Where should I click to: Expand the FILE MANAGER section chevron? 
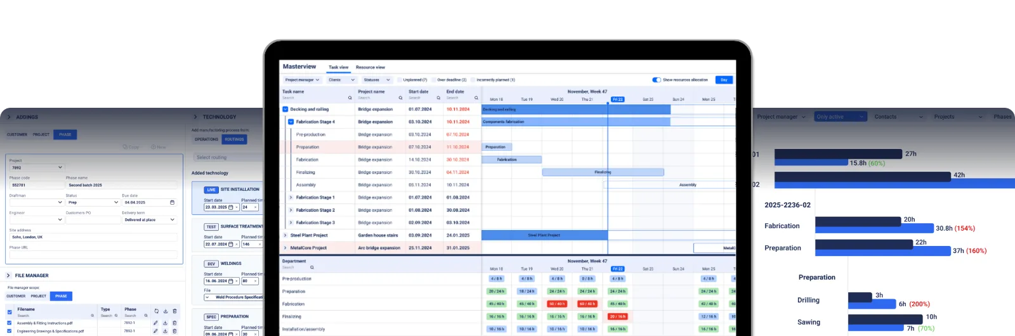[x=8, y=276]
